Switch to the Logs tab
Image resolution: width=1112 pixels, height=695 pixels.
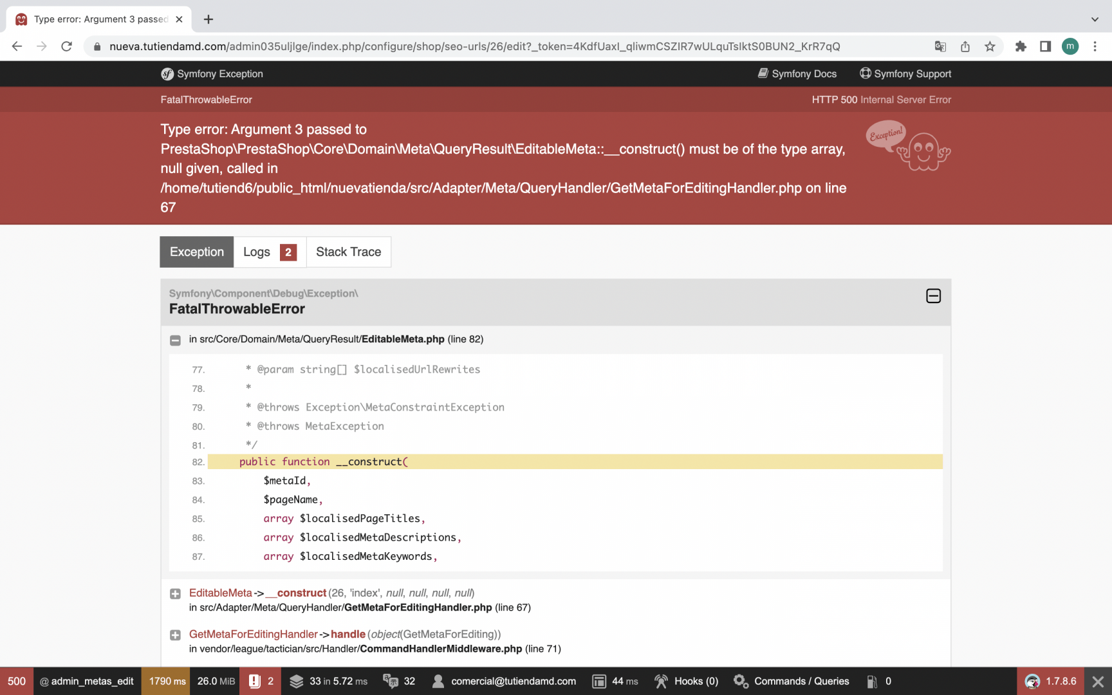click(x=270, y=252)
